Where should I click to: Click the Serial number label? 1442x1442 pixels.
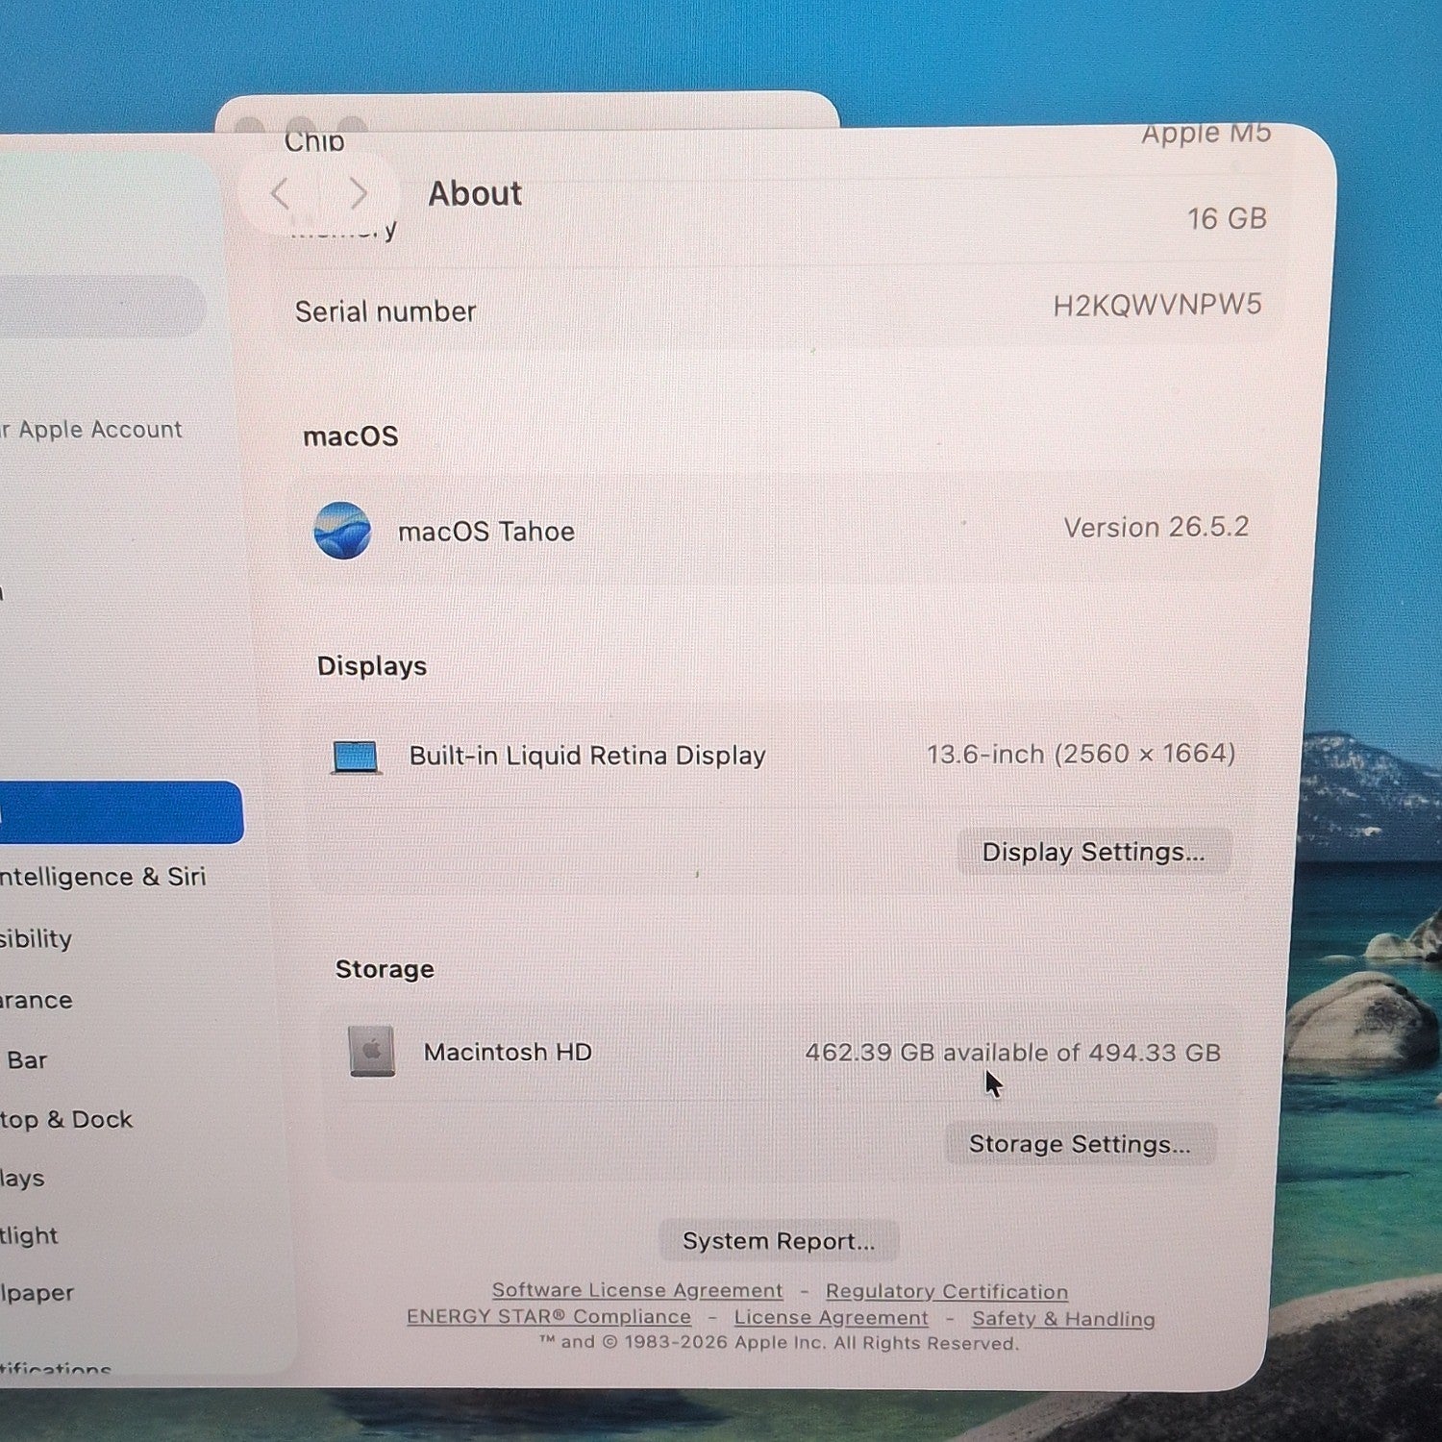(385, 311)
